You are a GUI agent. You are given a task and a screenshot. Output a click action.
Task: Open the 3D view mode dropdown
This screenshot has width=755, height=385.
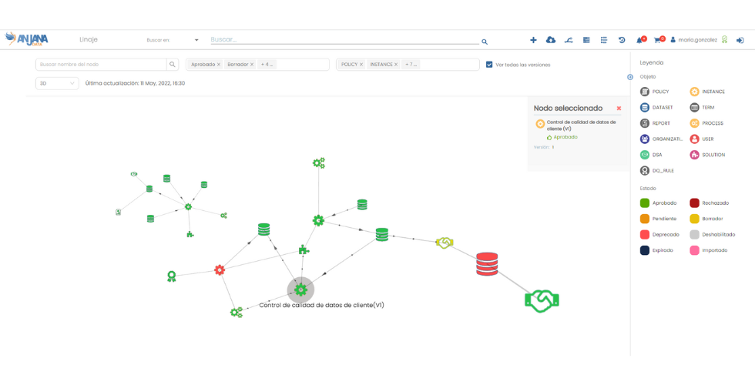57,83
